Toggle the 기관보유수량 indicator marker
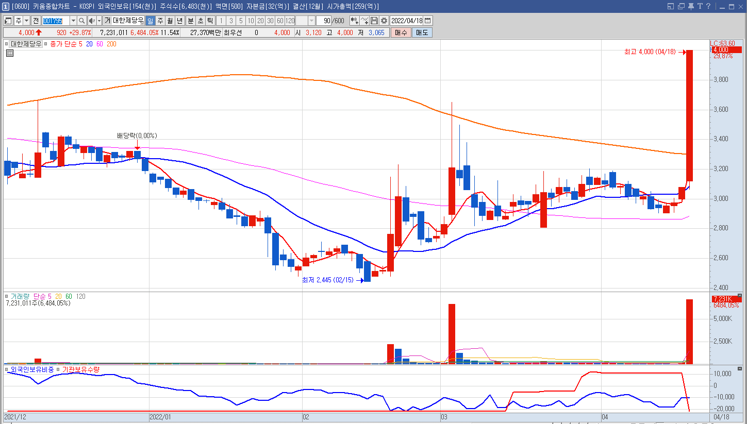The width and height of the screenshot is (747, 424). [58, 369]
